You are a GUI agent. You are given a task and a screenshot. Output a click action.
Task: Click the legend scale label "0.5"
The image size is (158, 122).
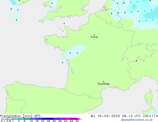pyautogui.click(x=9, y=121)
